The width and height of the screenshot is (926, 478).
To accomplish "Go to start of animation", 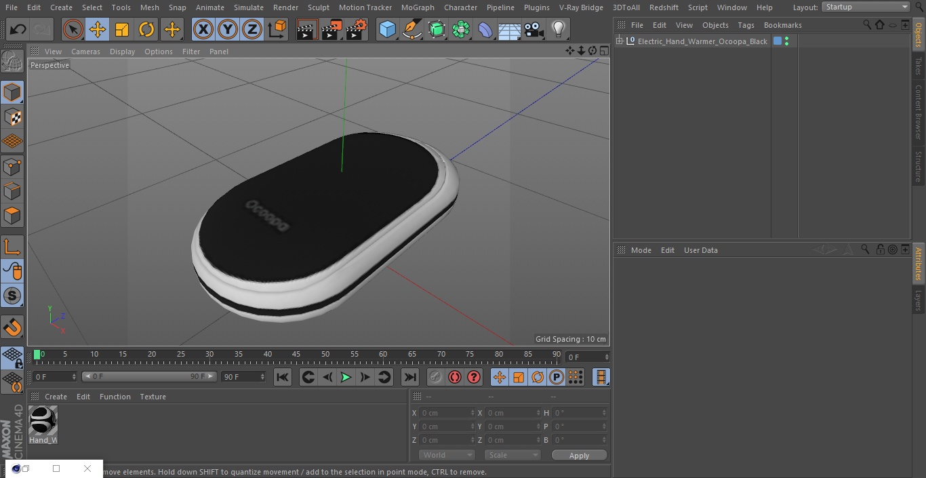I will 283,377.
